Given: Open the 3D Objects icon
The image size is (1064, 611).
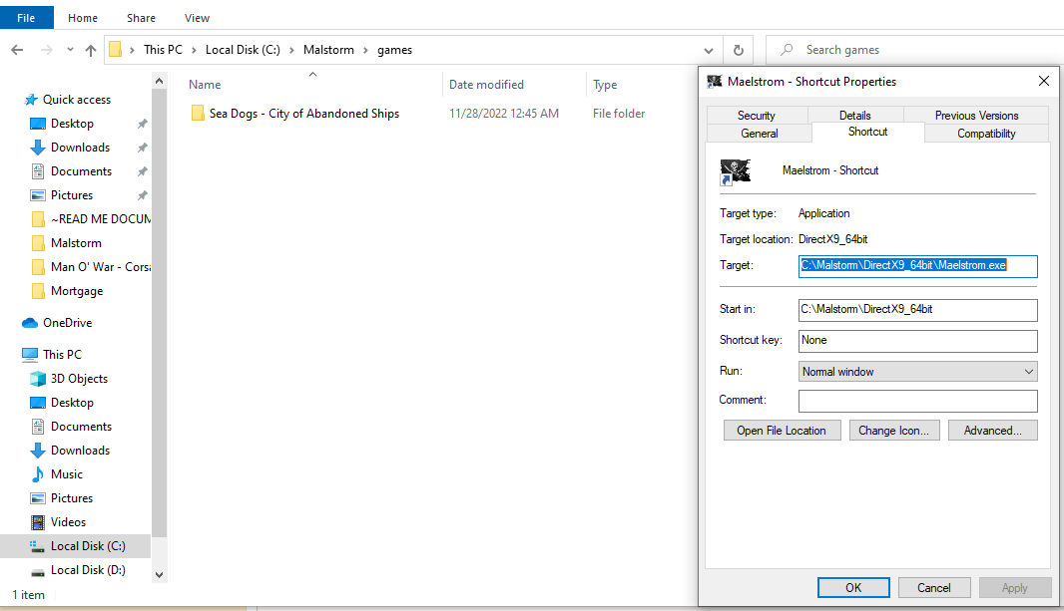Looking at the screenshot, I should (38, 379).
